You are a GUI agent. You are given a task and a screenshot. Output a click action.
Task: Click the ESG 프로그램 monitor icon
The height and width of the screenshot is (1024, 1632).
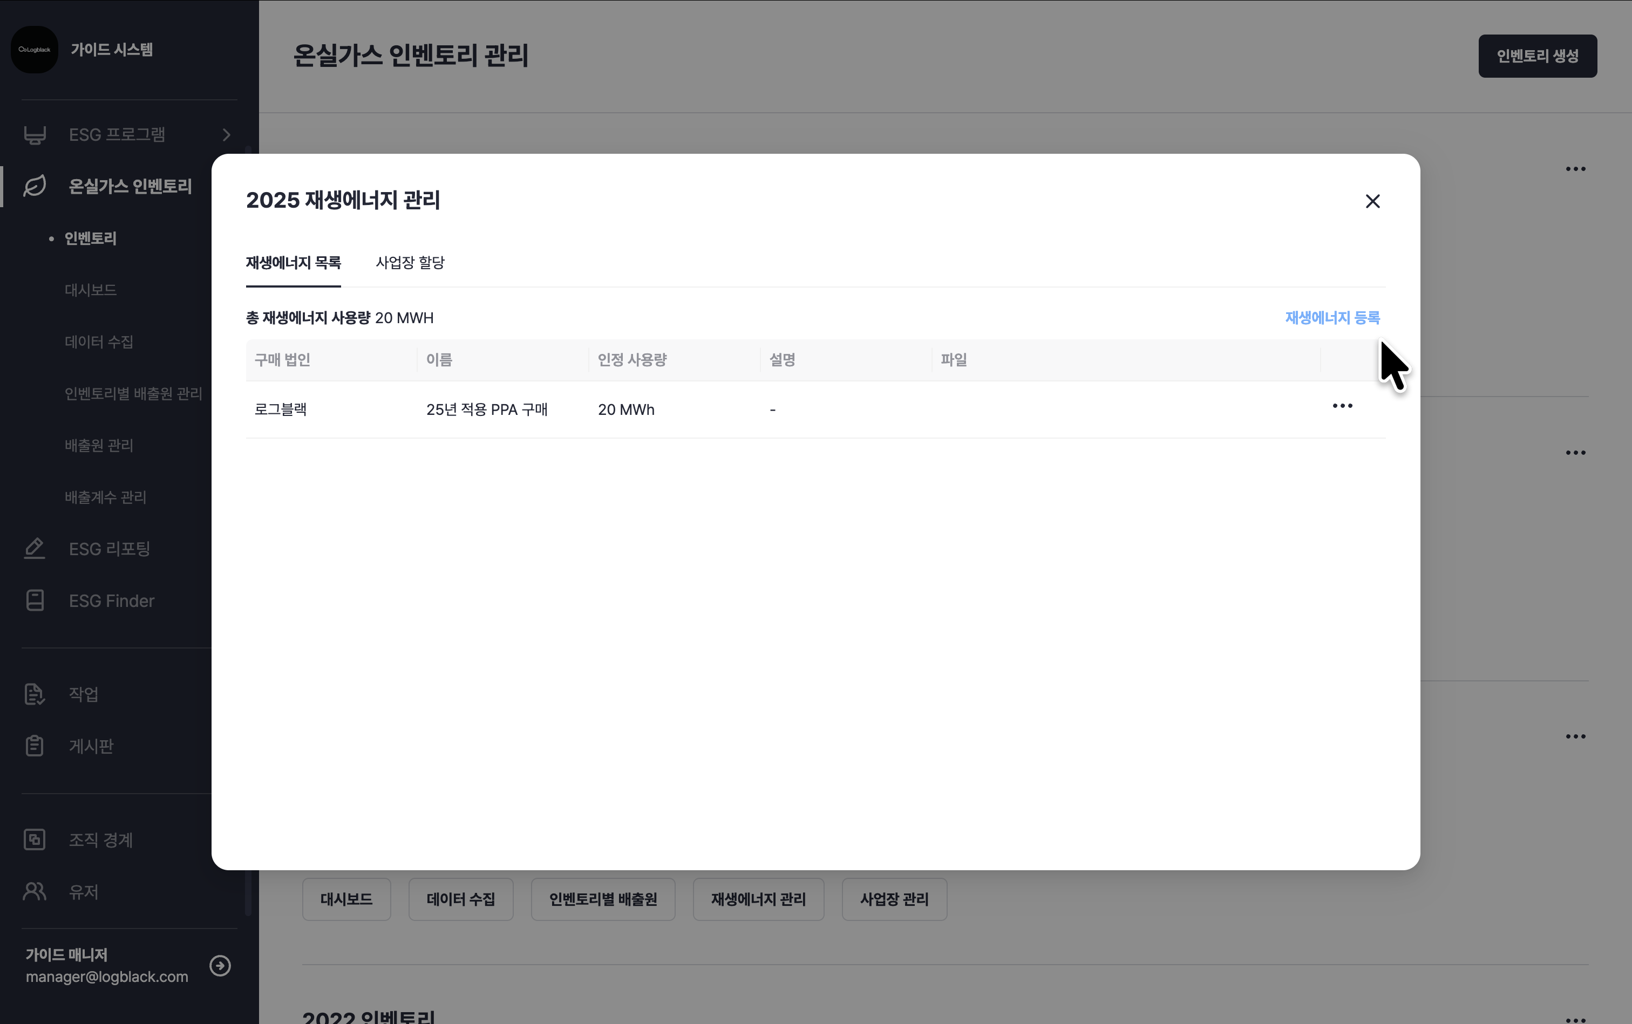click(x=35, y=135)
